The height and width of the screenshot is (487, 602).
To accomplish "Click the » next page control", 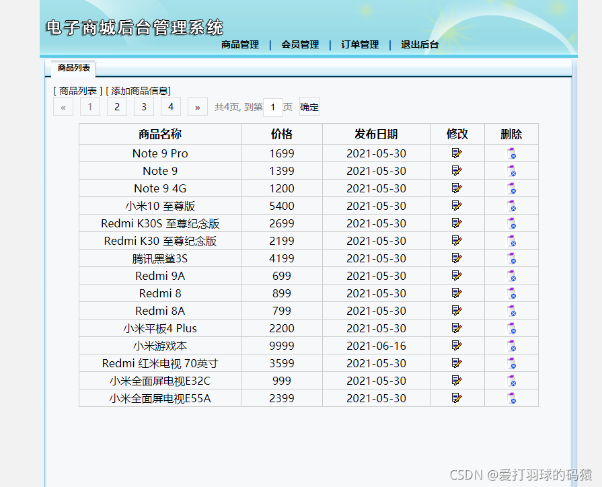I will coord(197,106).
